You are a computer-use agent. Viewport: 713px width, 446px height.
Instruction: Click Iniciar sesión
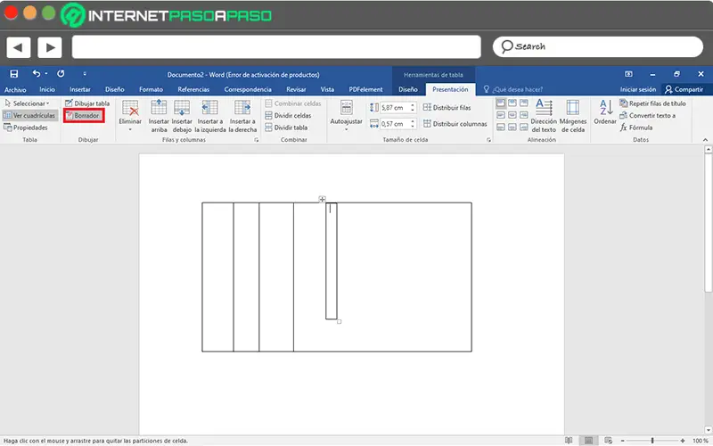click(638, 89)
